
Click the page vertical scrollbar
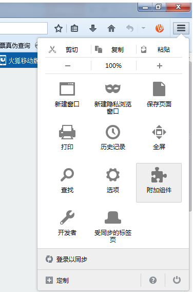point(190,137)
